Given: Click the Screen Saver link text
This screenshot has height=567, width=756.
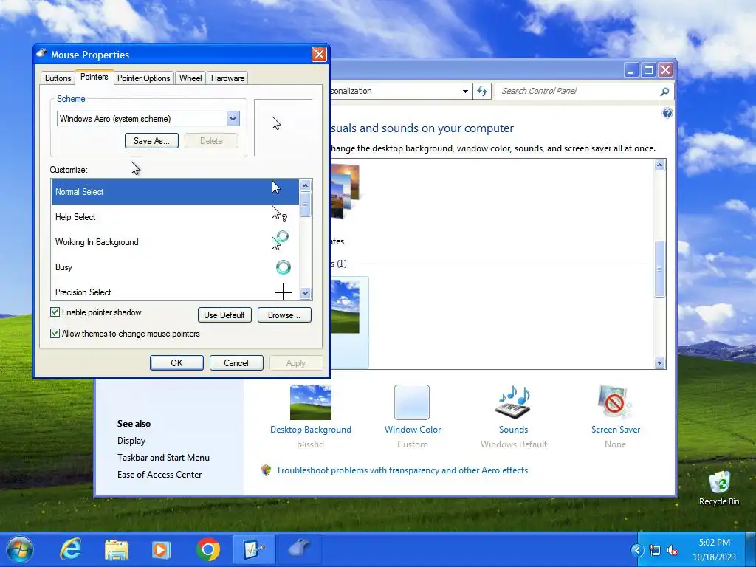Looking at the screenshot, I should [x=616, y=430].
